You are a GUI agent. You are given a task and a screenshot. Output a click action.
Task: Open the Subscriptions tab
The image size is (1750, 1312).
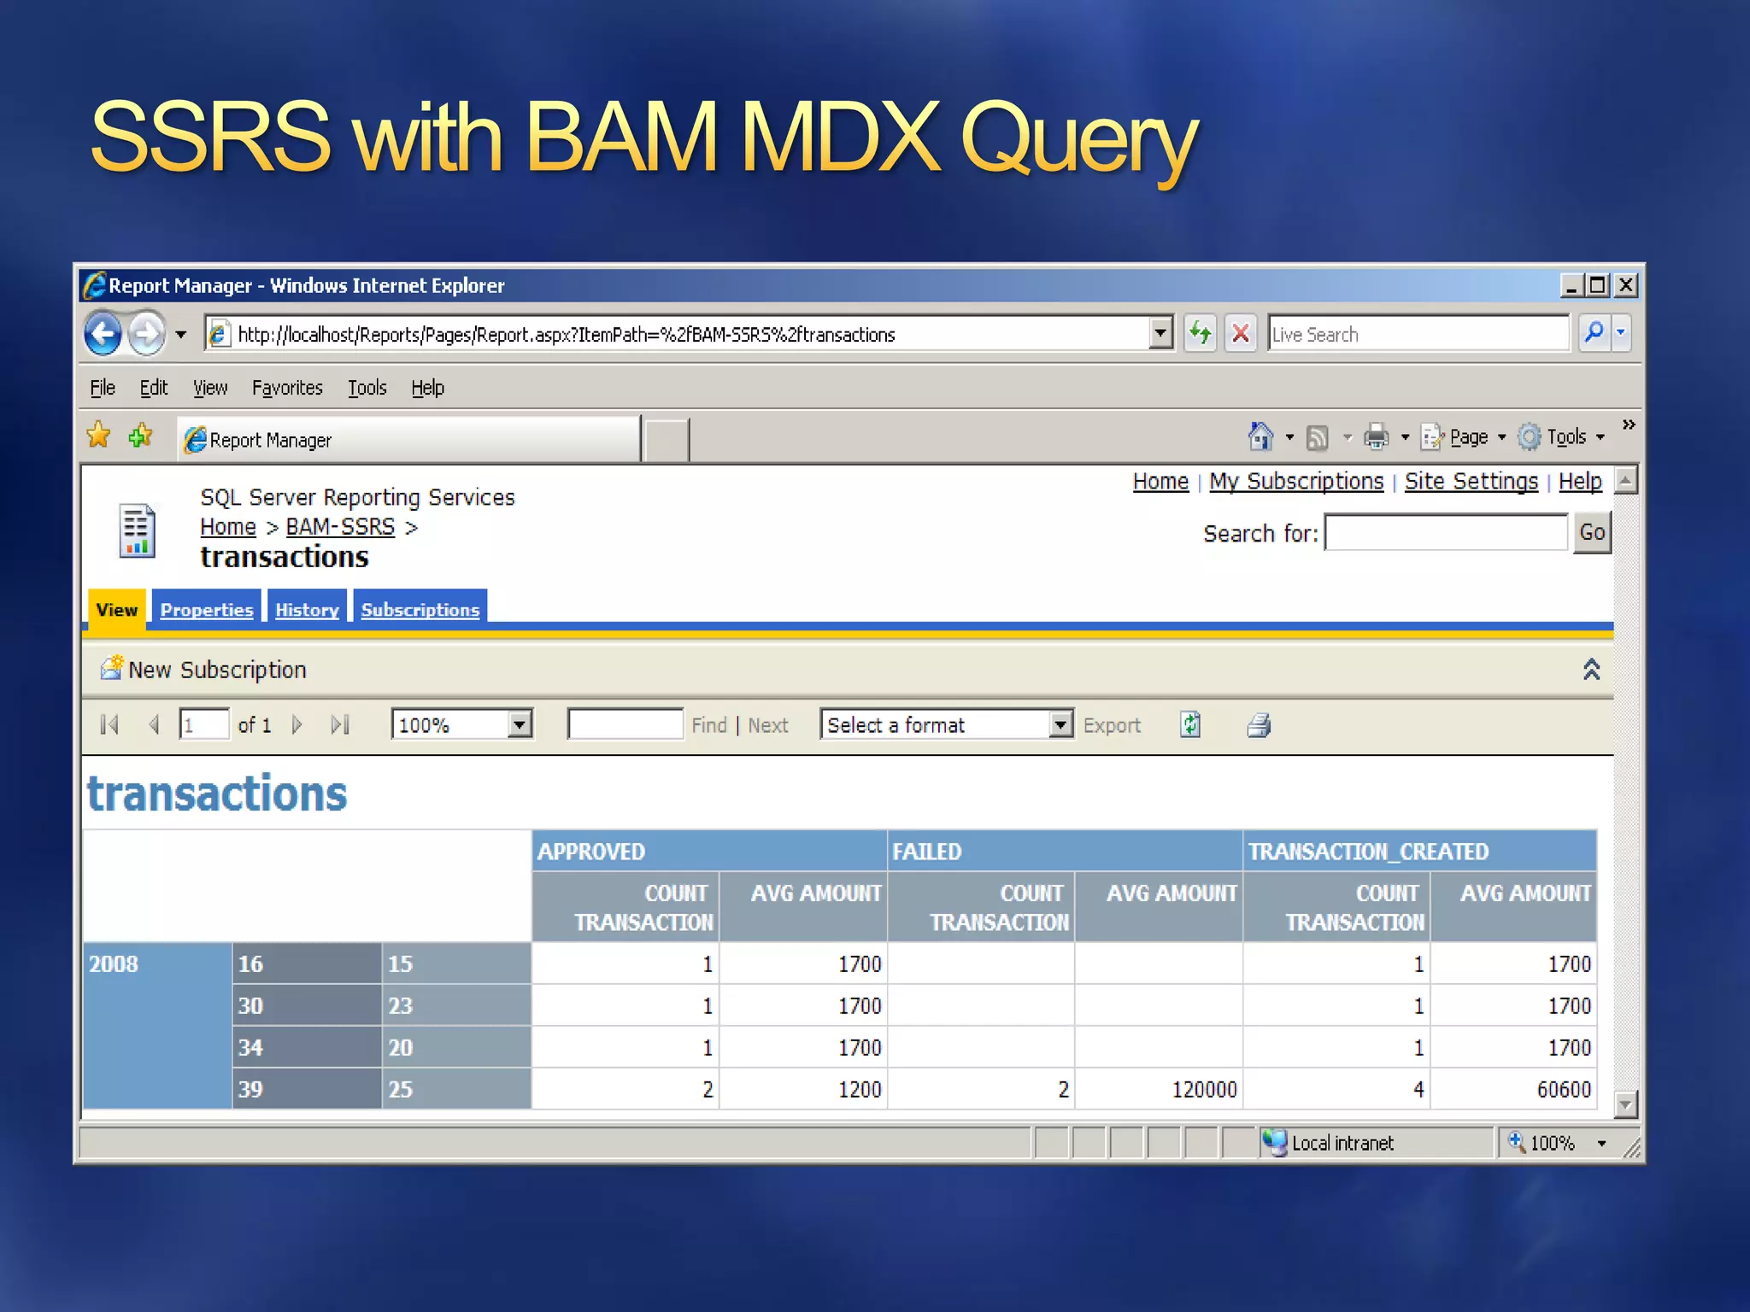420,610
